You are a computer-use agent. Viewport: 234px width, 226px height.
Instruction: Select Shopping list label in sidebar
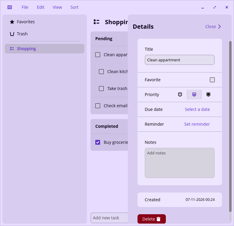(26, 49)
